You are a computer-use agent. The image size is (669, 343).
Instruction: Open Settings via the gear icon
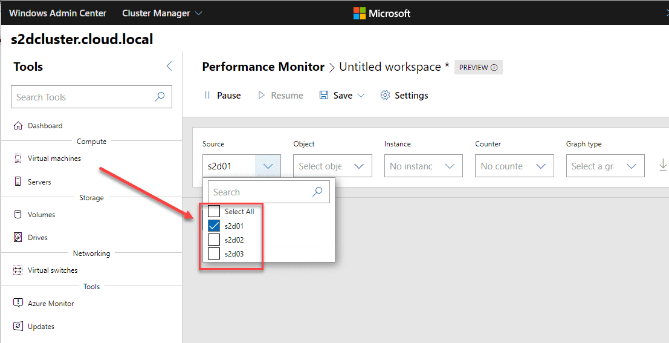point(385,96)
